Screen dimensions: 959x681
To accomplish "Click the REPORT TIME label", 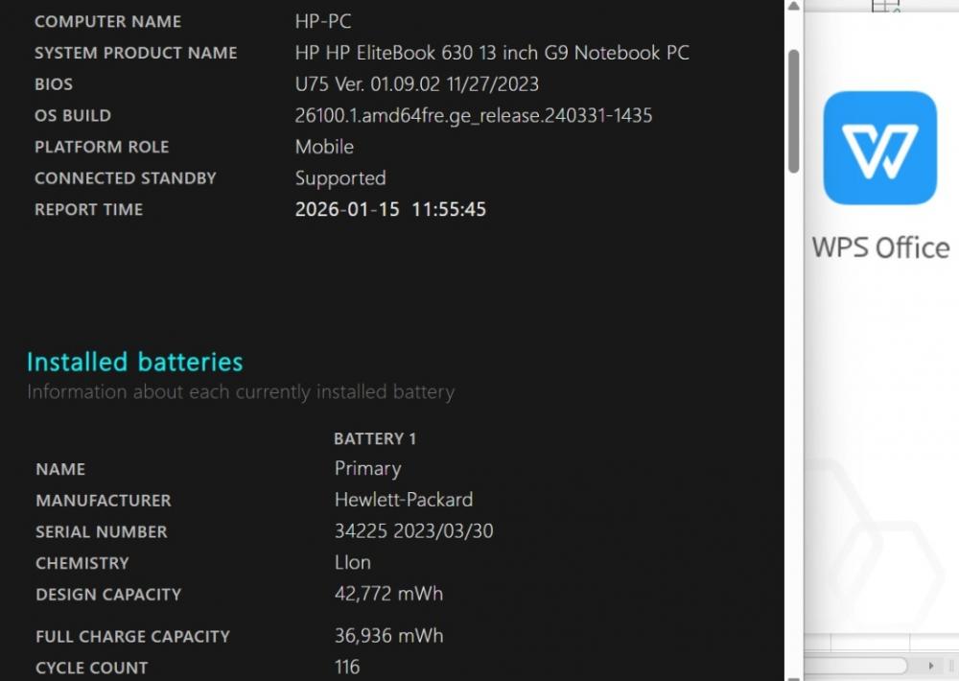I will tap(88, 209).
